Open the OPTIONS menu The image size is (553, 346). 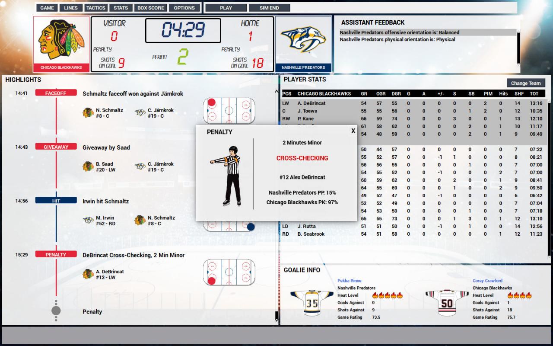point(184,7)
